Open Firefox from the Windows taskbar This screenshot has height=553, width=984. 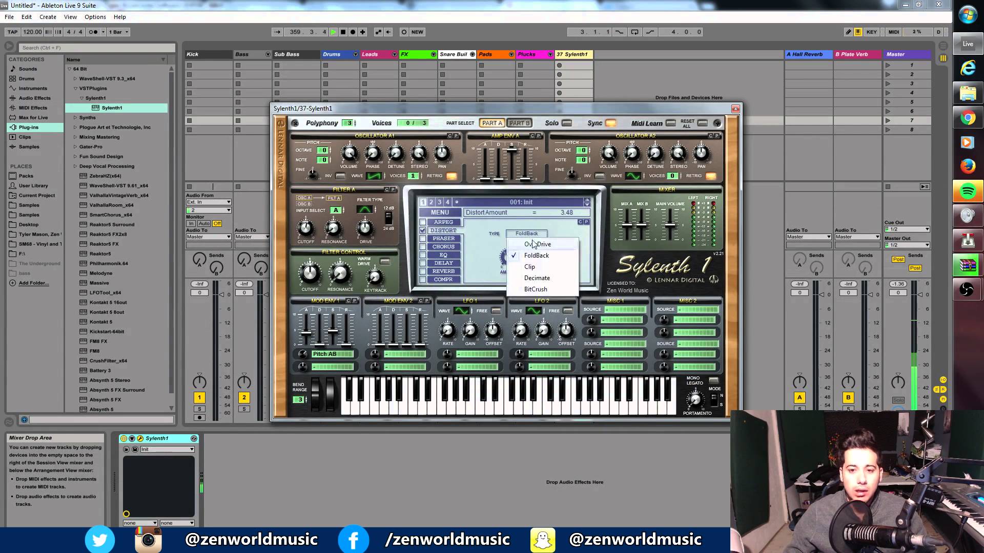click(x=968, y=166)
